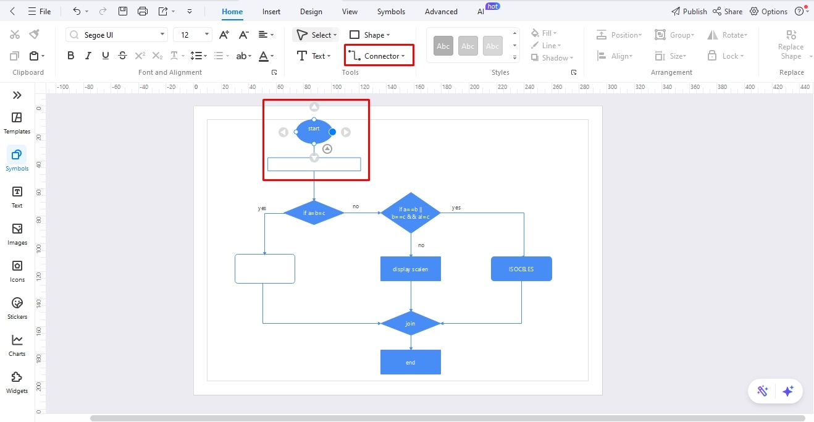Switch to the Advanced tab

[x=441, y=11]
